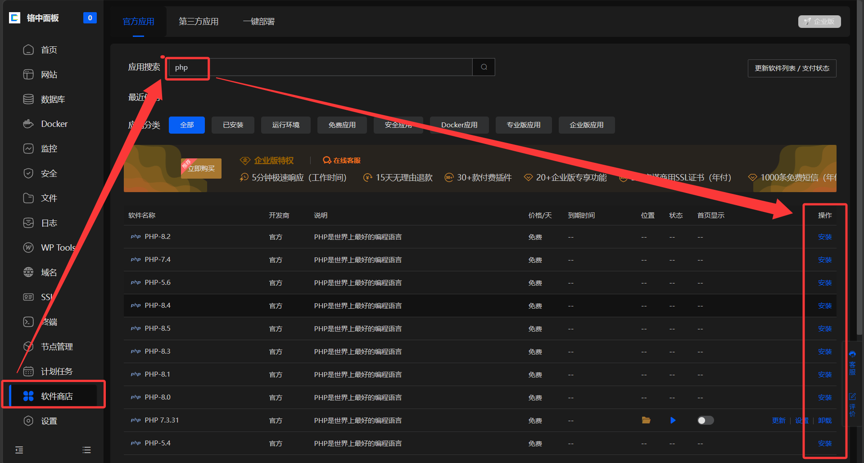Select the 专业版应用 category filter

[x=524, y=125]
